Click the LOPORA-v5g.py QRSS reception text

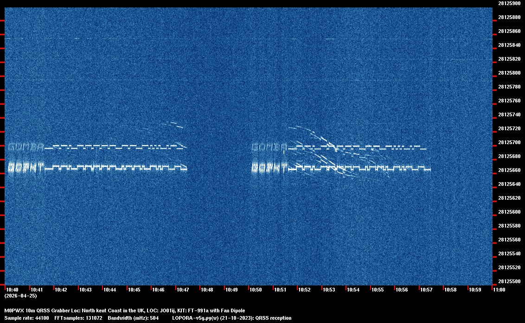pos(231,318)
